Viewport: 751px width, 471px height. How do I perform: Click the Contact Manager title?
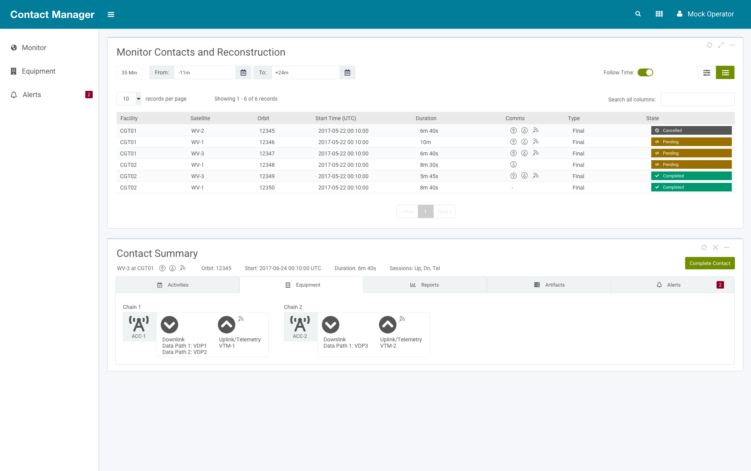coord(52,14)
